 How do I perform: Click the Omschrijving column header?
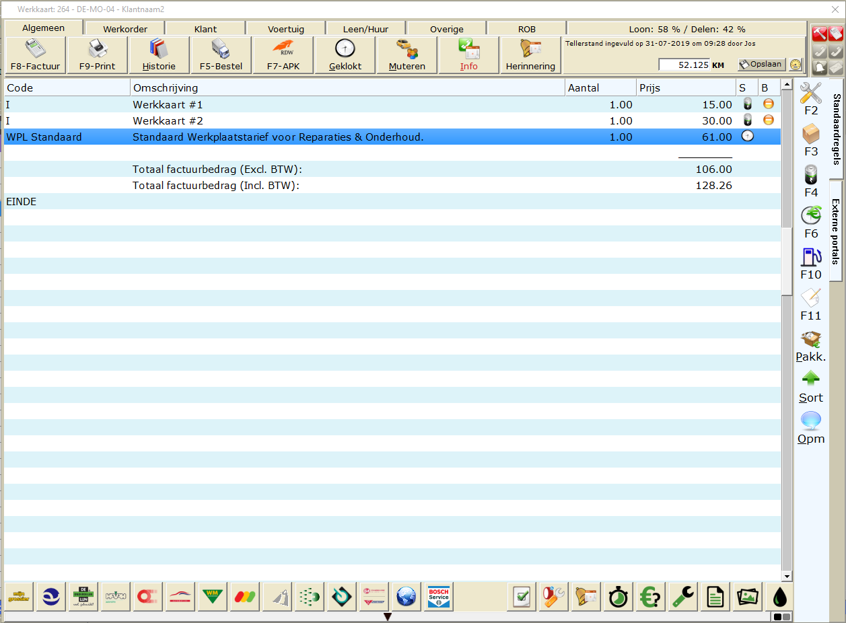347,88
